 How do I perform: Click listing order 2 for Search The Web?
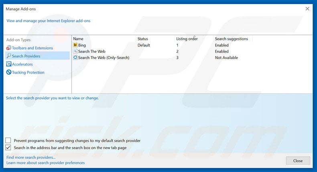click(177, 52)
